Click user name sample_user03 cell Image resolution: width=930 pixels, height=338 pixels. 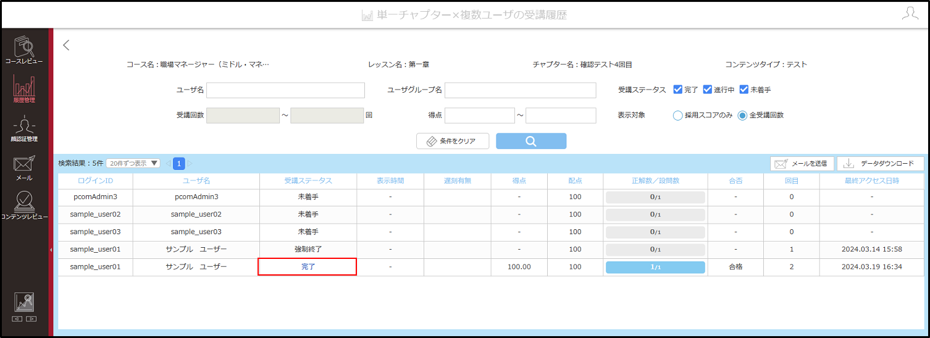(x=196, y=232)
